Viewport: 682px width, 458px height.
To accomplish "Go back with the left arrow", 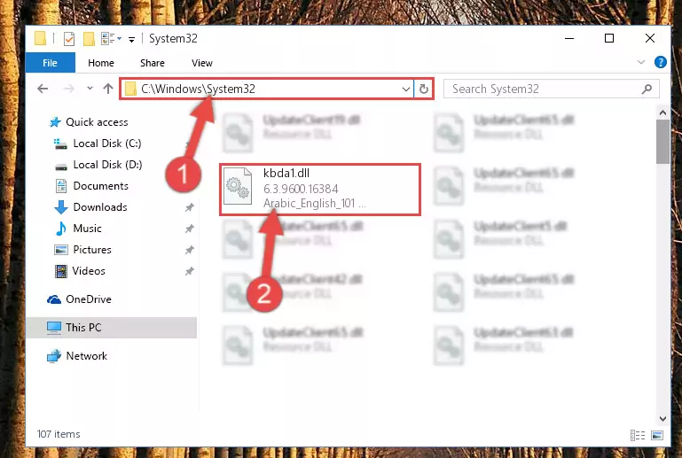I will (x=43, y=89).
